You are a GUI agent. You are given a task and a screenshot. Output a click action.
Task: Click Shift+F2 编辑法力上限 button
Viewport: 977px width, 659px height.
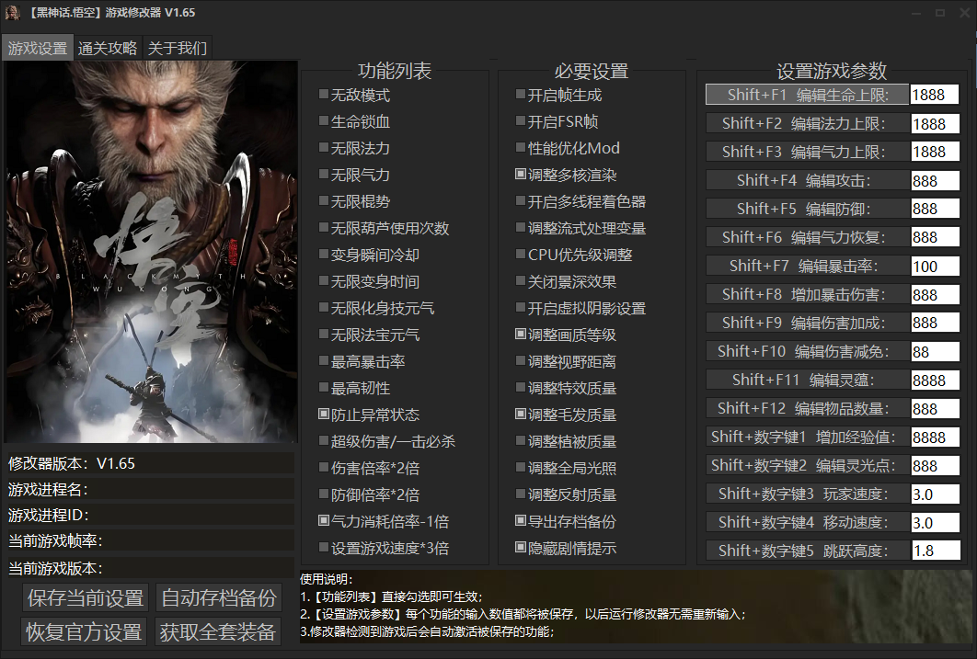(808, 123)
